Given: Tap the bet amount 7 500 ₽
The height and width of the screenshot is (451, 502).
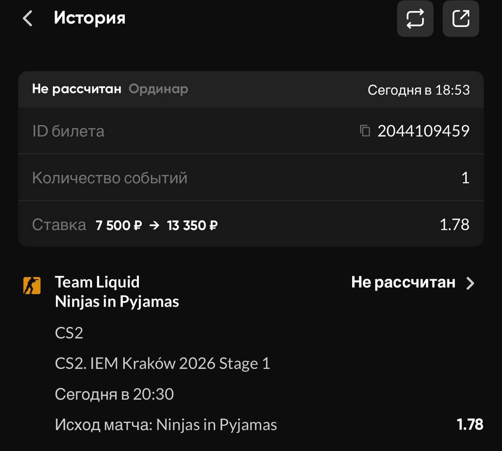Looking at the screenshot, I should [x=118, y=225].
